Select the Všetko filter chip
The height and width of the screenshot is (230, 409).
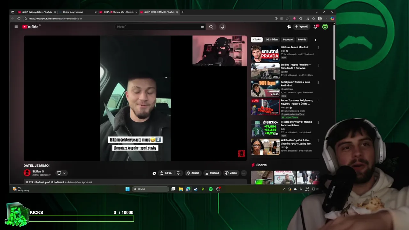coord(257,40)
